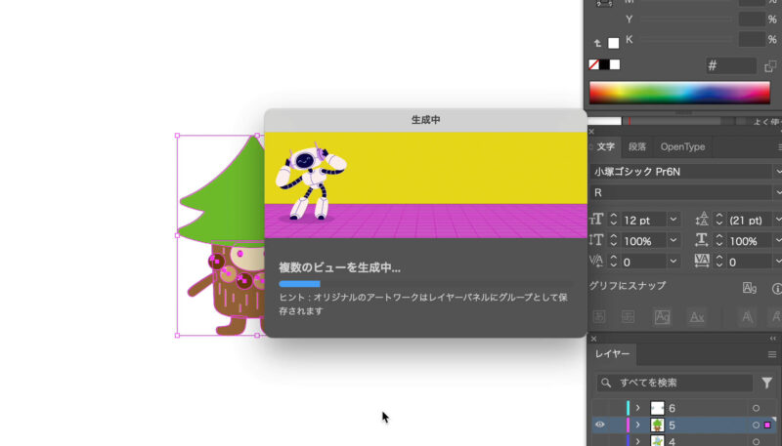782x446 pixels.
Task: Close the character panel group
Action: point(591,132)
